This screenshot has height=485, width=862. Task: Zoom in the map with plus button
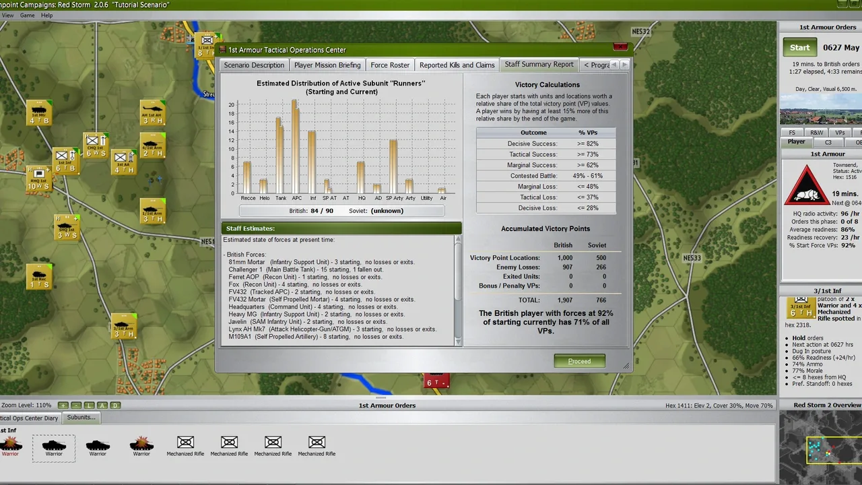click(63, 406)
